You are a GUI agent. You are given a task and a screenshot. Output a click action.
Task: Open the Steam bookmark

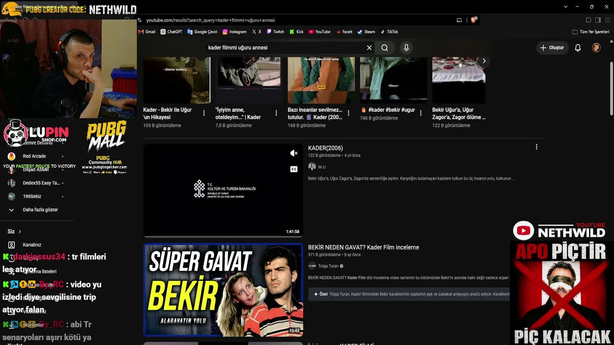point(366,32)
